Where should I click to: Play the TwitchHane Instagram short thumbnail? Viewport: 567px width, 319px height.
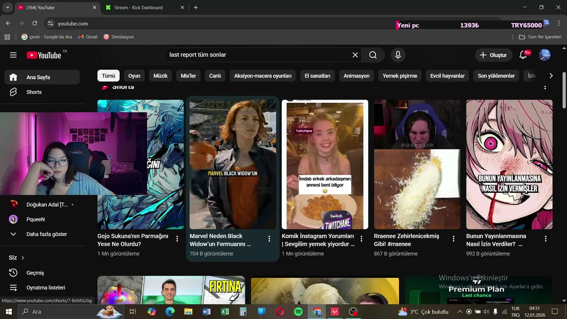click(x=325, y=164)
